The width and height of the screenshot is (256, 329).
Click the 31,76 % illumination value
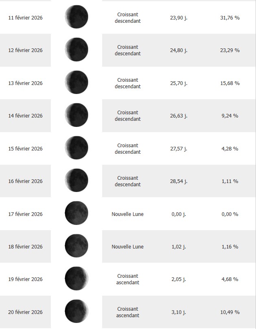230,17
